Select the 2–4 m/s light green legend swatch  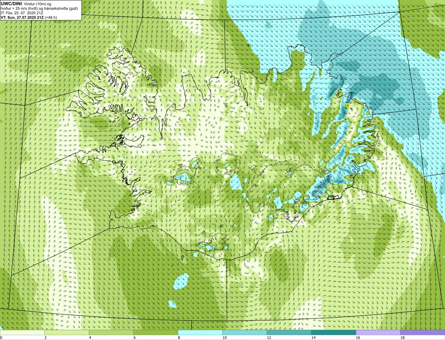67,332
